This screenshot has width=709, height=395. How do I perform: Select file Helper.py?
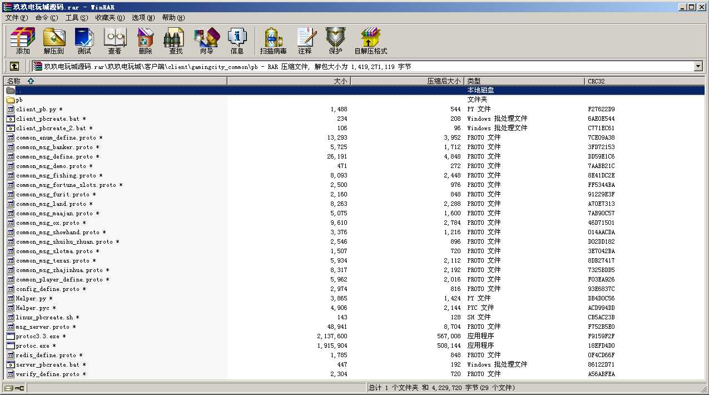[x=34, y=299]
